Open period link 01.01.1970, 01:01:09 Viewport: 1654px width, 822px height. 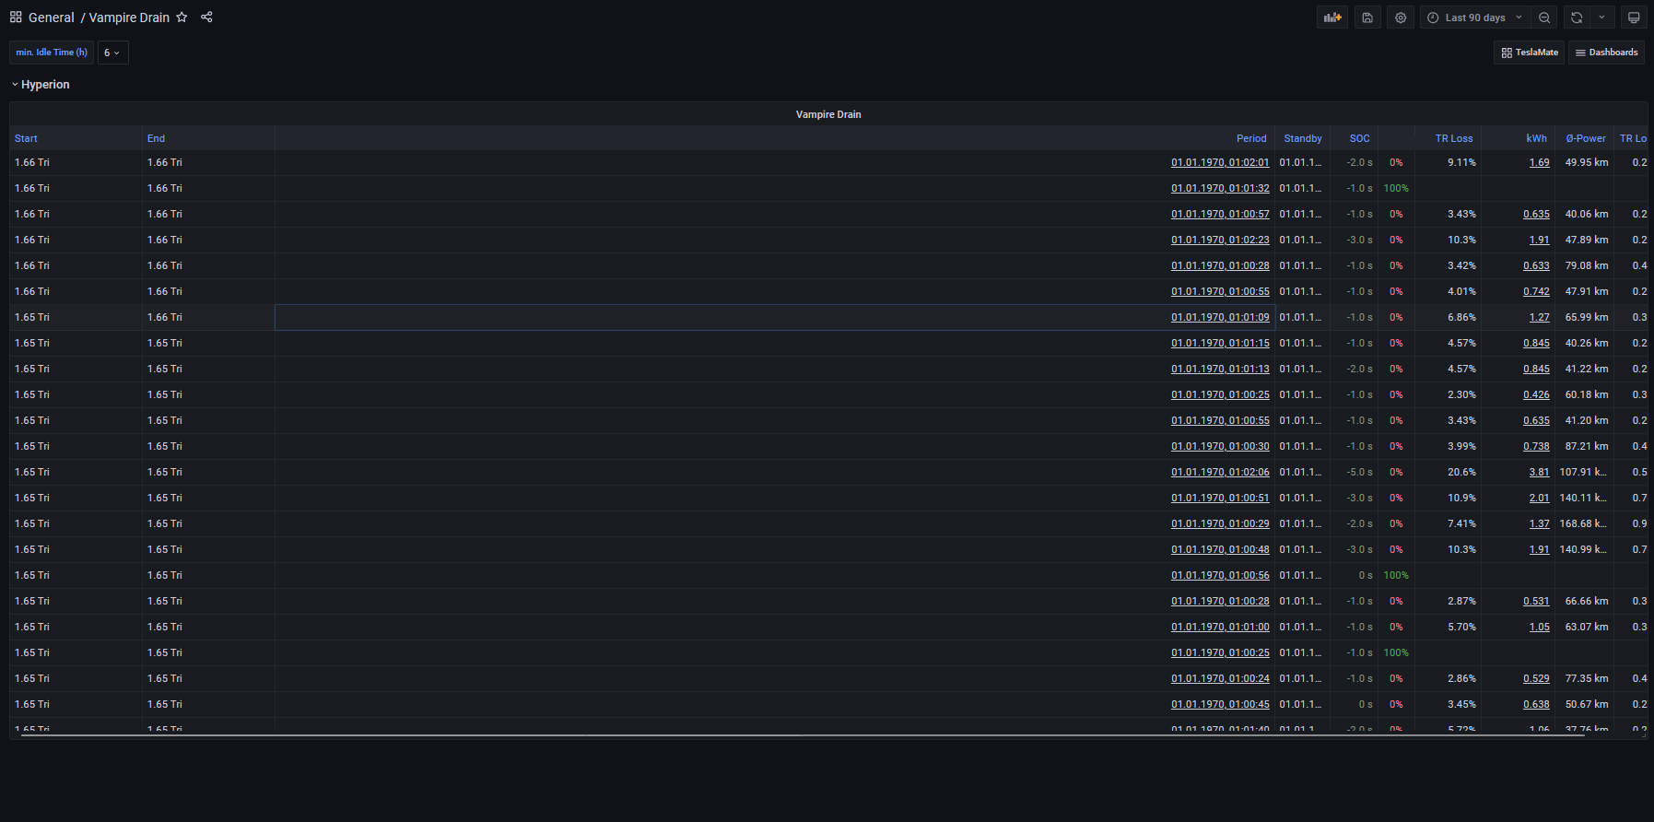pos(1220,317)
